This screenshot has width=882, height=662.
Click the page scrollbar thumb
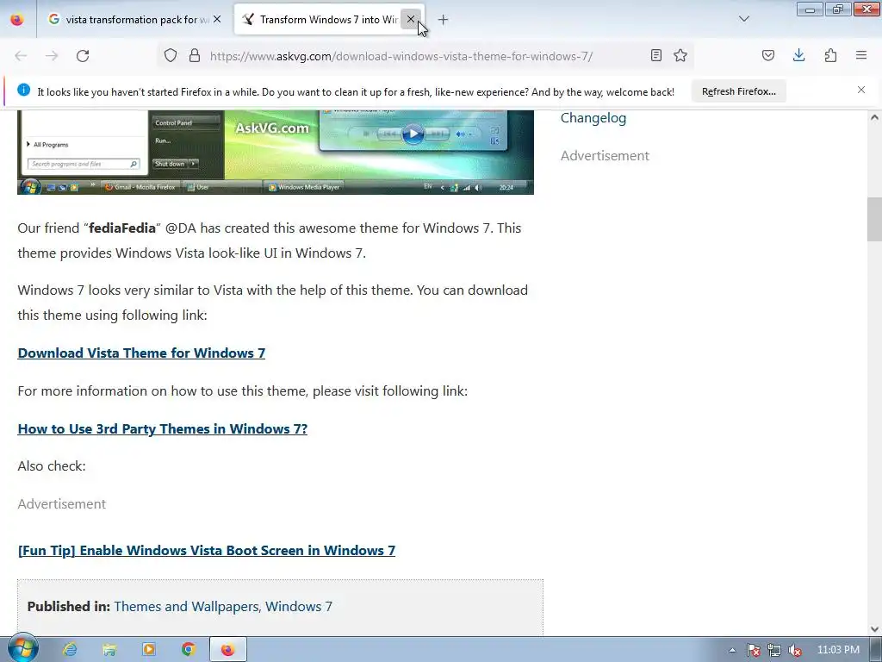[x=874, y=220]
